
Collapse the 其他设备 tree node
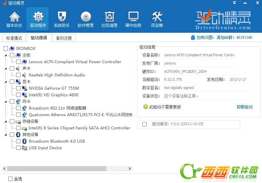(6, 135)
